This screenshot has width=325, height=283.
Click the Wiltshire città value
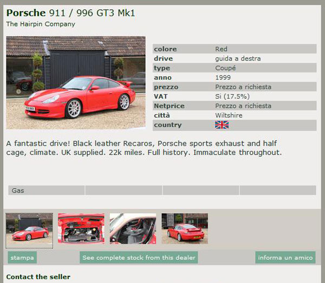point(229,115)
